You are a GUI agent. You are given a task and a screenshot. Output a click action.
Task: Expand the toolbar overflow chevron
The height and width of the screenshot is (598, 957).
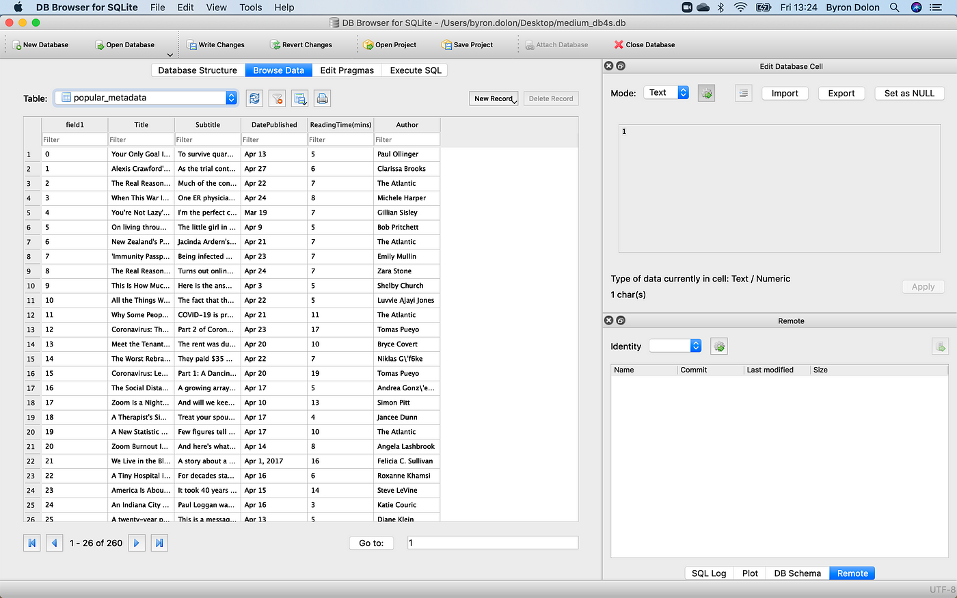click(x=170, y=55)
